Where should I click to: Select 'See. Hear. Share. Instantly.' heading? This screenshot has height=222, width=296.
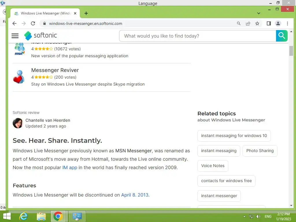click(57, 140)
